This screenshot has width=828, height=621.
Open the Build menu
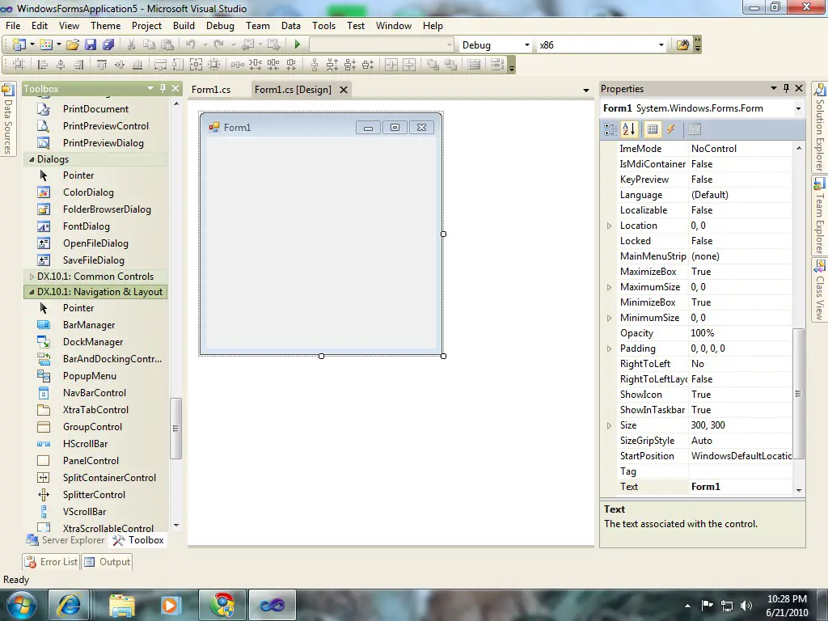[x=184, y=26]
